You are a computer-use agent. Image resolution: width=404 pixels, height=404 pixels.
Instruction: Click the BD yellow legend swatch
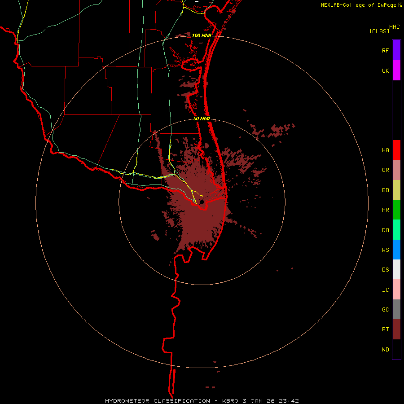[x=396, y=190]
